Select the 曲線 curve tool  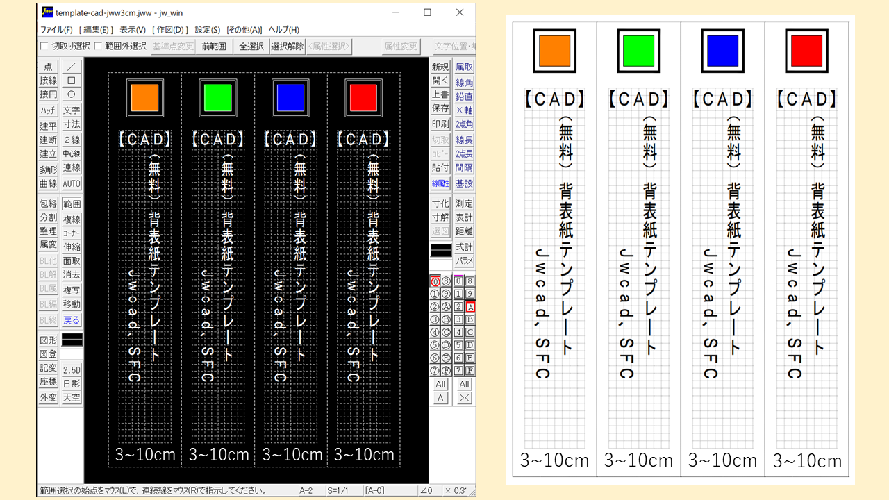(x=48, y=184)
